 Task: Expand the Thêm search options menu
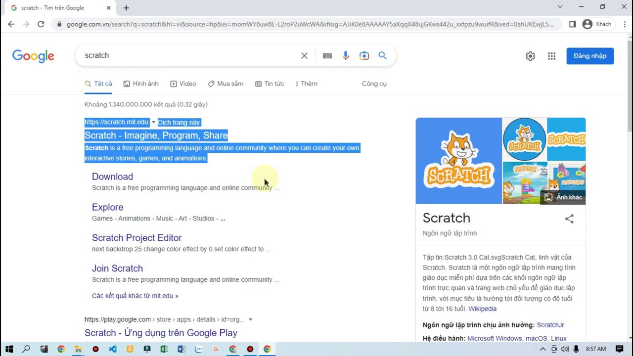pyautogui.click(x=306, y=84)
